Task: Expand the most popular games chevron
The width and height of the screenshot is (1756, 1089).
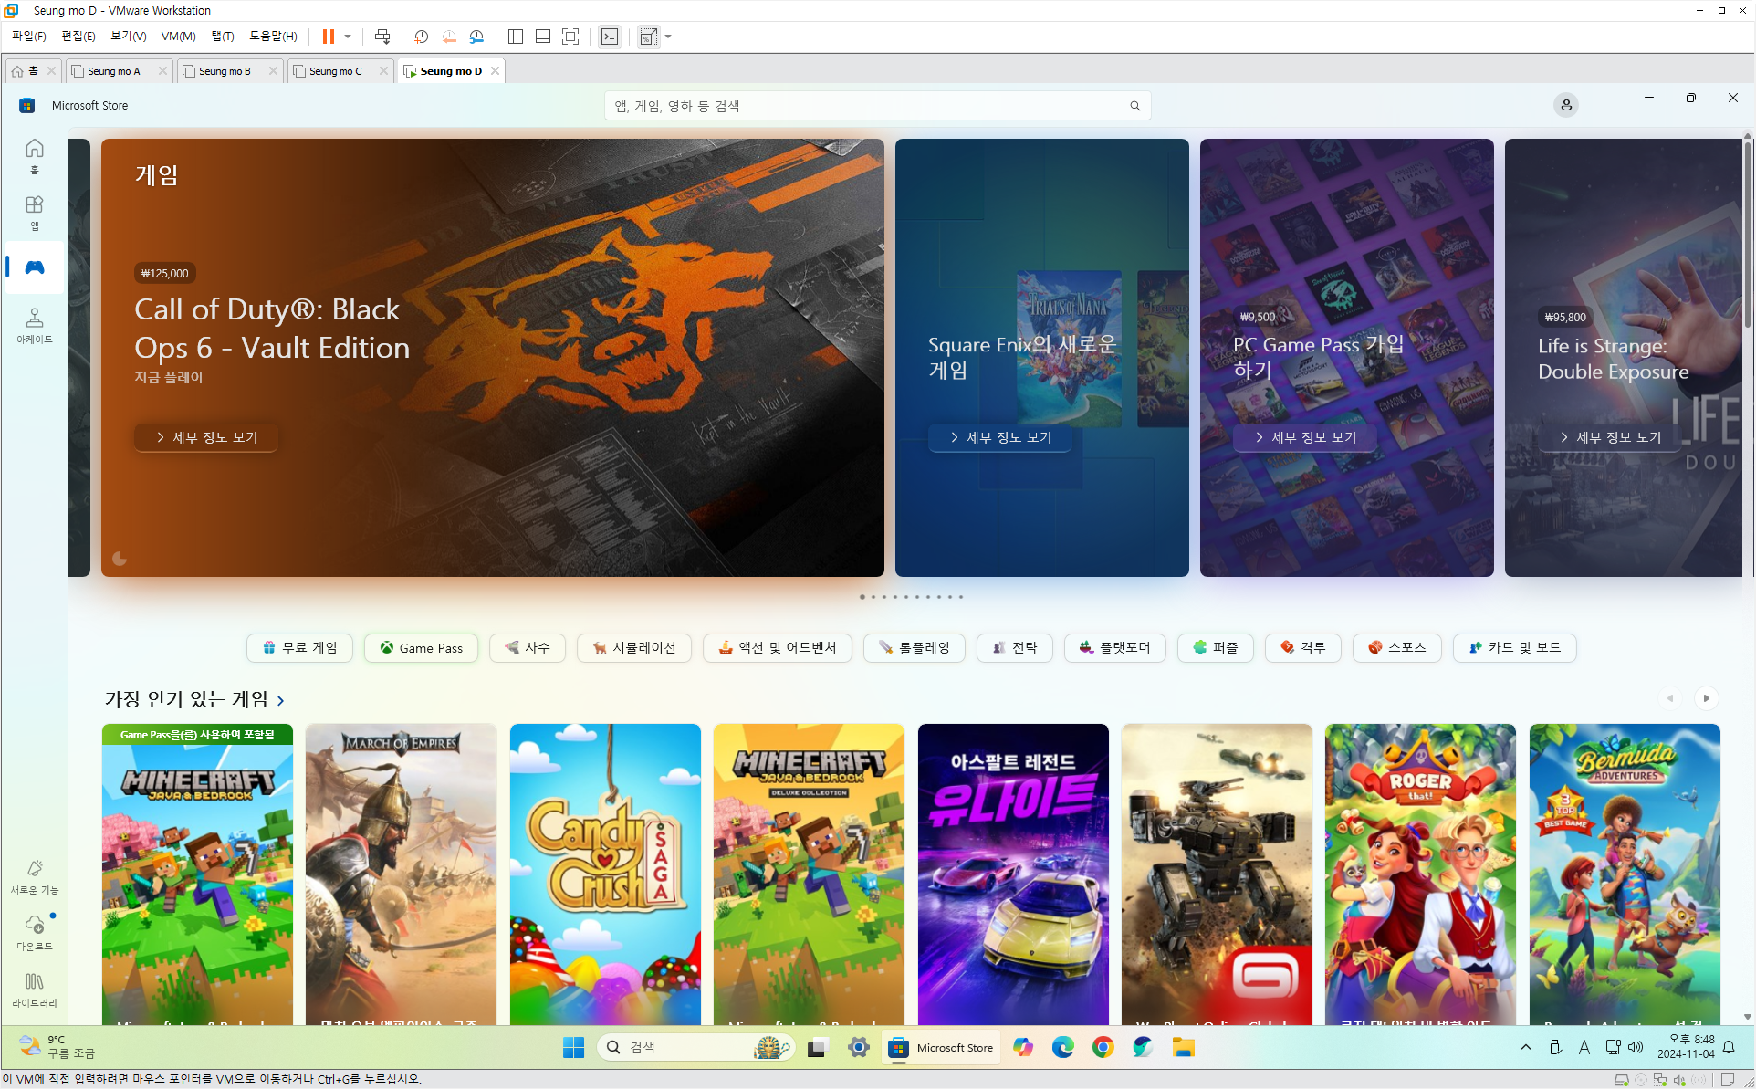Action: (x=281, y=701)
